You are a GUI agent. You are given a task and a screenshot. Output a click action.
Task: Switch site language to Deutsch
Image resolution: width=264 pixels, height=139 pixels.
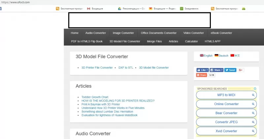point(221,56)
